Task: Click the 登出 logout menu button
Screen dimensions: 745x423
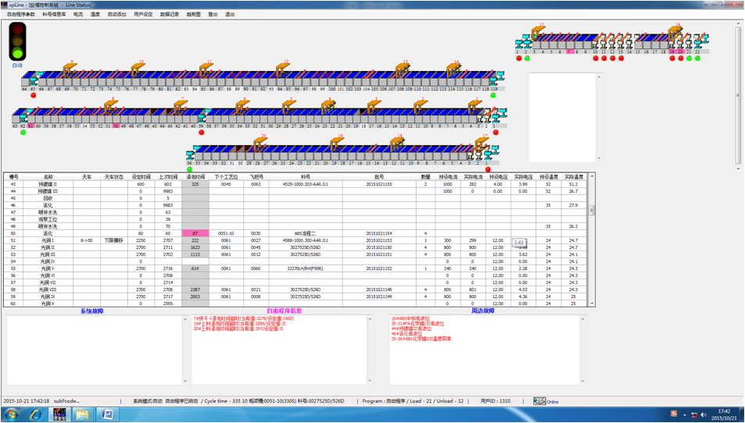Action: point(213,14)
